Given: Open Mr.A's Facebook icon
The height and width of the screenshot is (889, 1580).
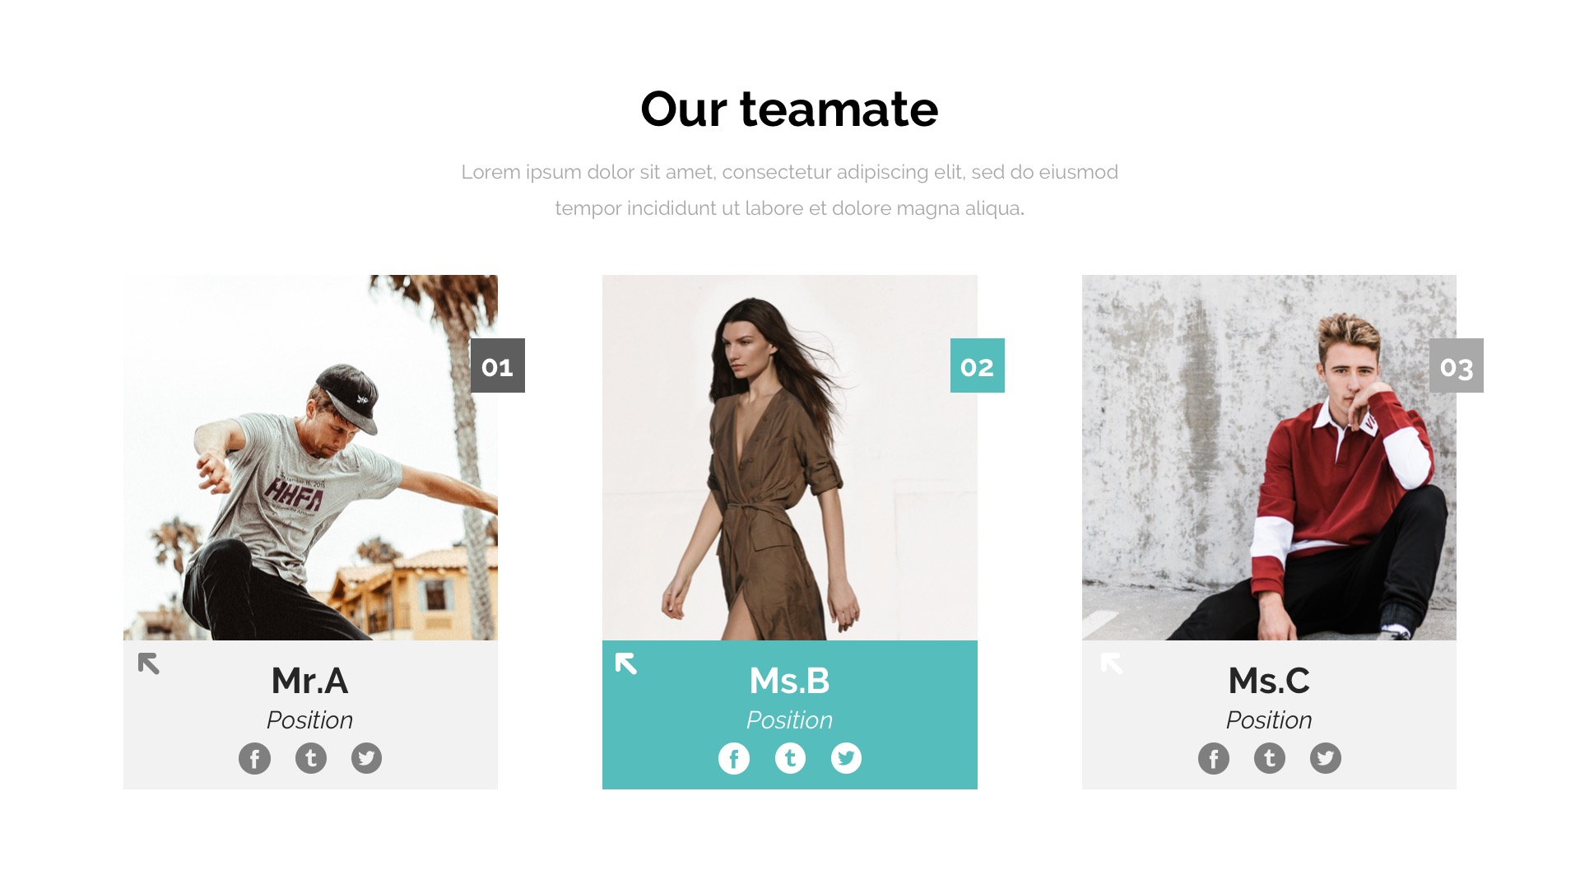Looking at the screenshot, I should [254, 758].
